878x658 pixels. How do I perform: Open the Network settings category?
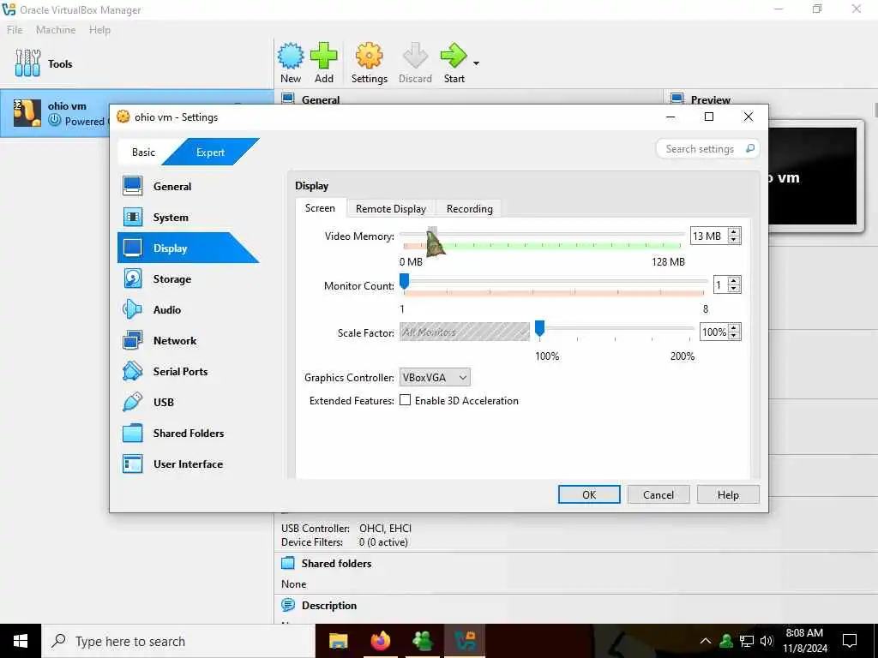(x=175, y=340)
